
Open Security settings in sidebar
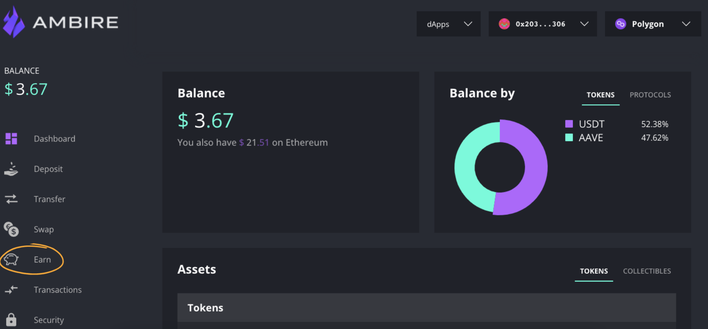click(49, 320)
